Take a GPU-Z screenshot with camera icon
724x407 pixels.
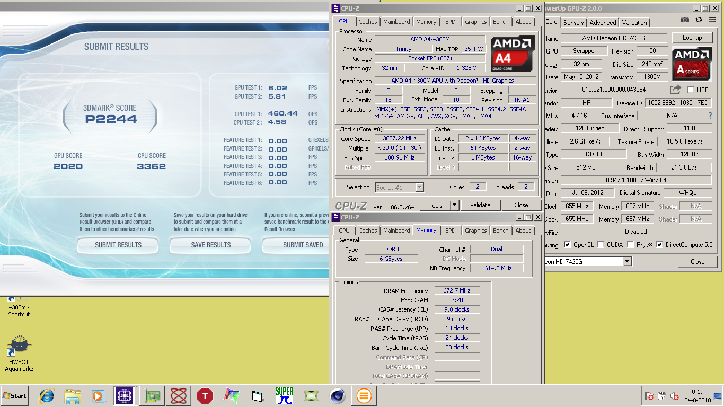tap(685, 20)
